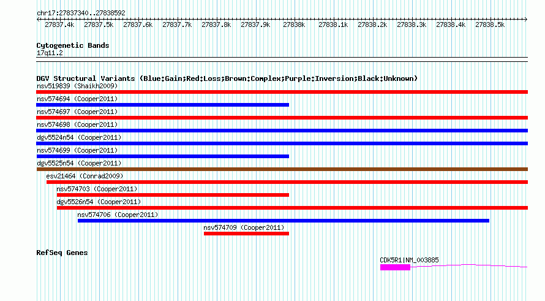Click the 27837.6k ruler tick label
545x301 pixels.
[x=138, y=25]
